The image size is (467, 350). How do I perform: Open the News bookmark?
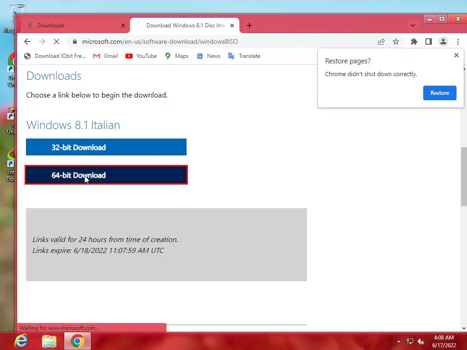pyautogui.click(x=208, y=56)
